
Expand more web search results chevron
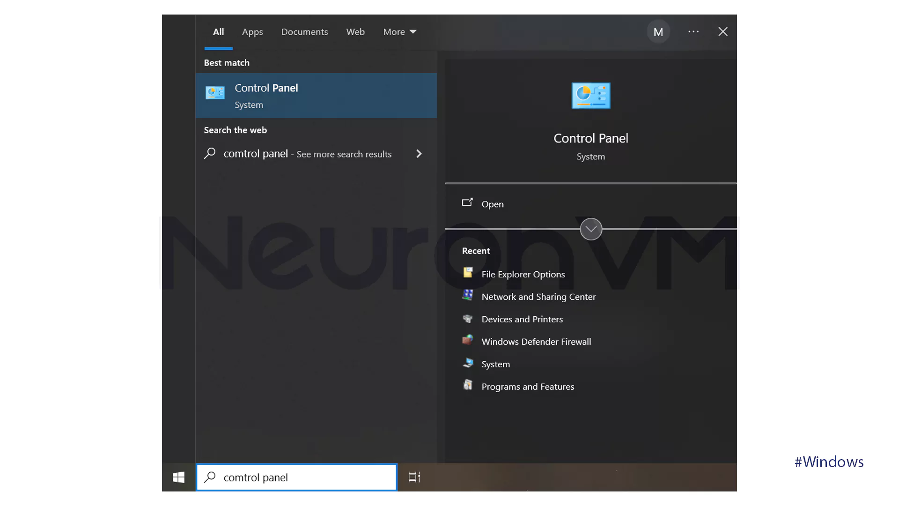[x=419, y=154]
